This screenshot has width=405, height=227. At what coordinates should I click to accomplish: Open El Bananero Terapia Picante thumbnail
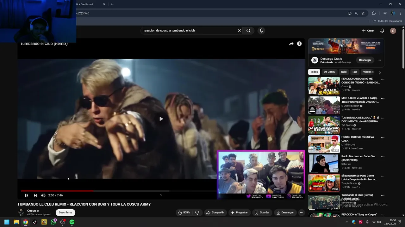(x=324, y=183)
